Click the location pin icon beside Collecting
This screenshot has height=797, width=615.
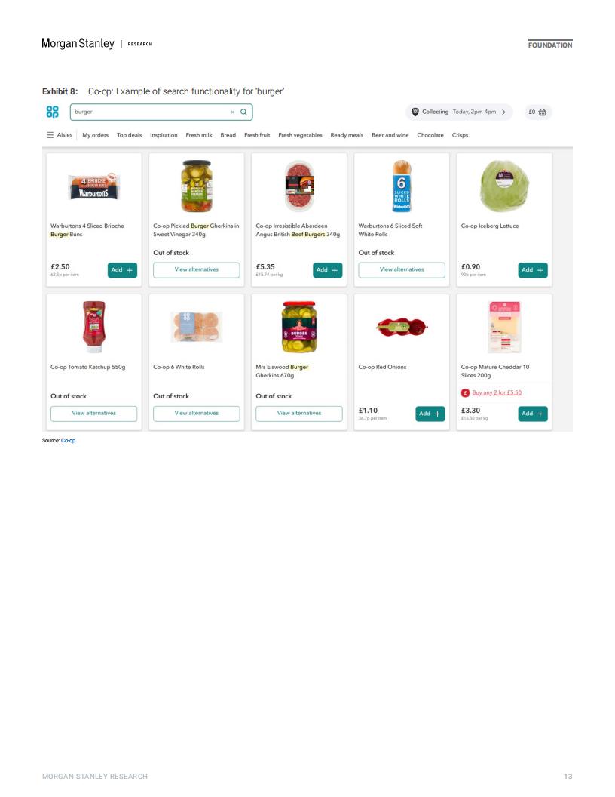415,112
